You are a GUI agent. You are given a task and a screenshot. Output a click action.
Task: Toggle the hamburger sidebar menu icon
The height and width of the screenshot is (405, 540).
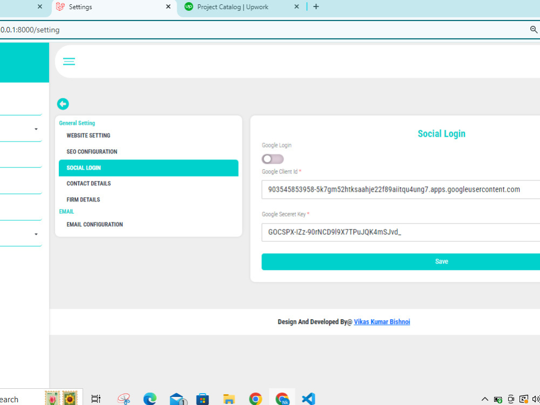[69, 62]
